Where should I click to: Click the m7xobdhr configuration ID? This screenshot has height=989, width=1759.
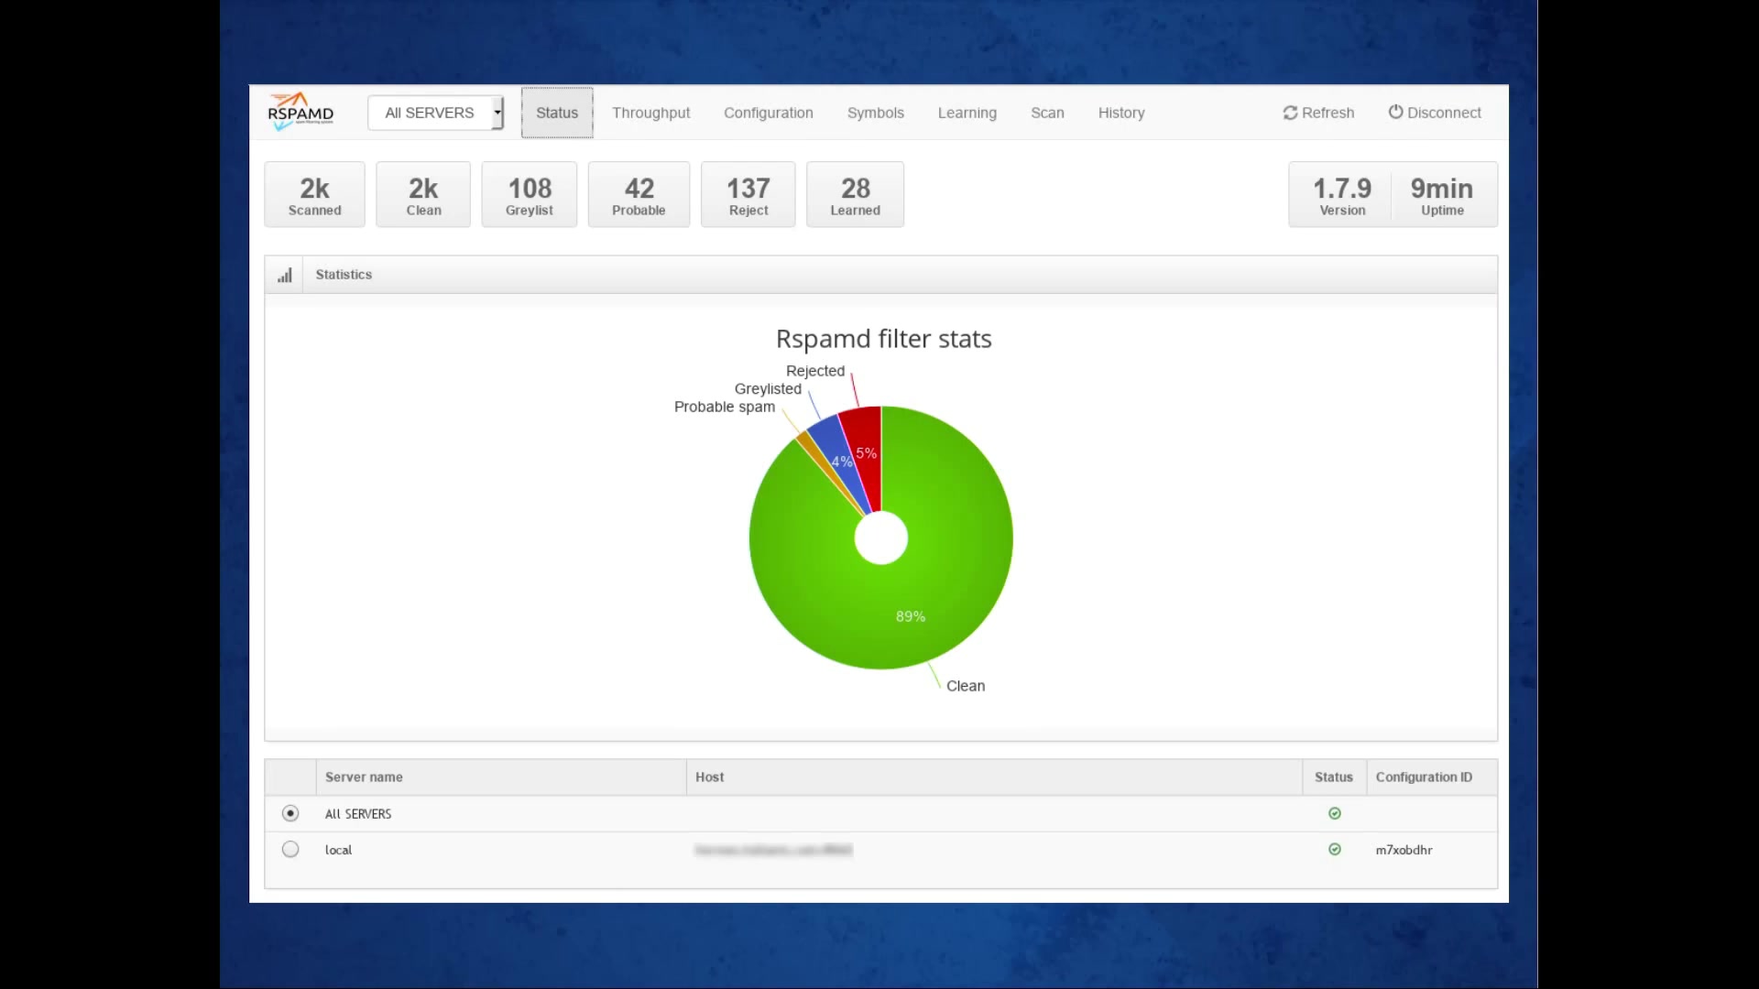[x=1404, y=850]
